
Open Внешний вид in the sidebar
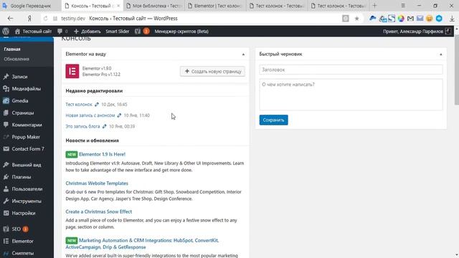pos(27,165)
